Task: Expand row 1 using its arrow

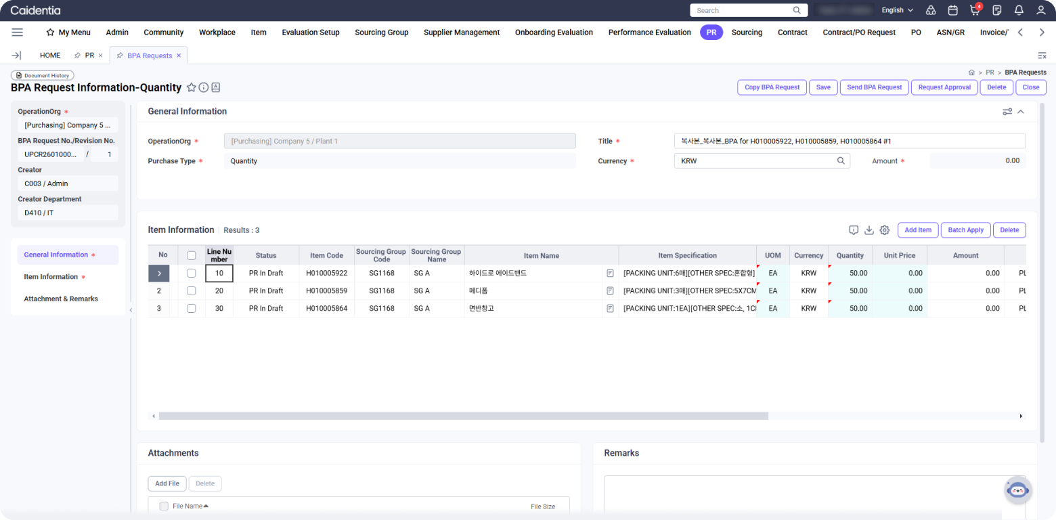Action: (x=160, y=274)
